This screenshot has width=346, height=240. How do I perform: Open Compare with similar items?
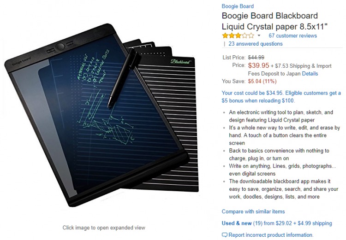tap(253, 211)
